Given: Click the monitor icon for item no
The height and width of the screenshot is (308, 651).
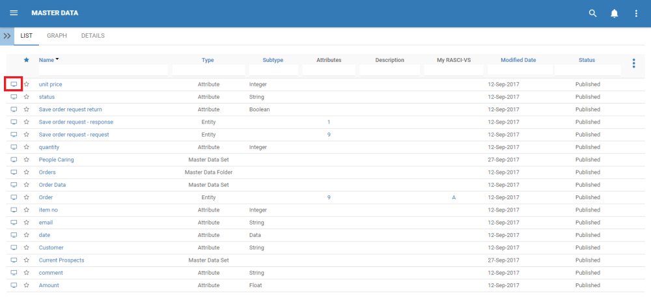Looking at the screenshot, I should pos(14,210).
